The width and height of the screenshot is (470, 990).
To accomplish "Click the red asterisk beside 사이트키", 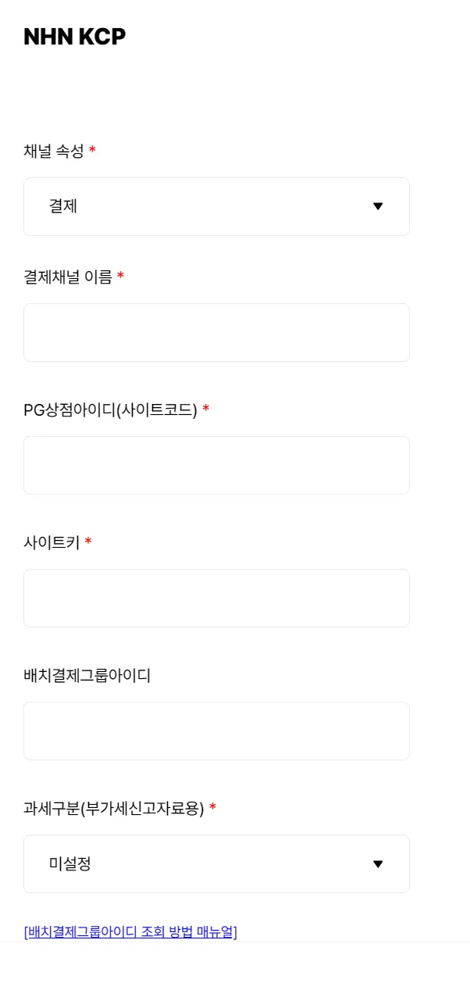I will coord(88,541).
